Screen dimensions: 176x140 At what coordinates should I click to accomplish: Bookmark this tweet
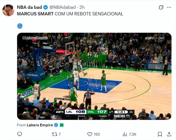160,134
